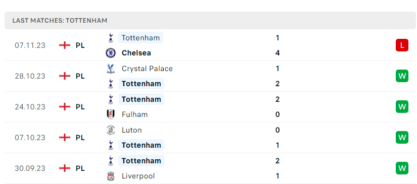Click the W badge for Crystal Palace match

(x=402, y=76)
